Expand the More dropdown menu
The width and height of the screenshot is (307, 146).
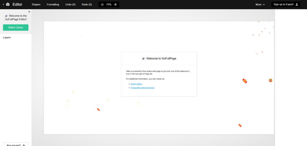pyautogui.click(x=260, y=5)
